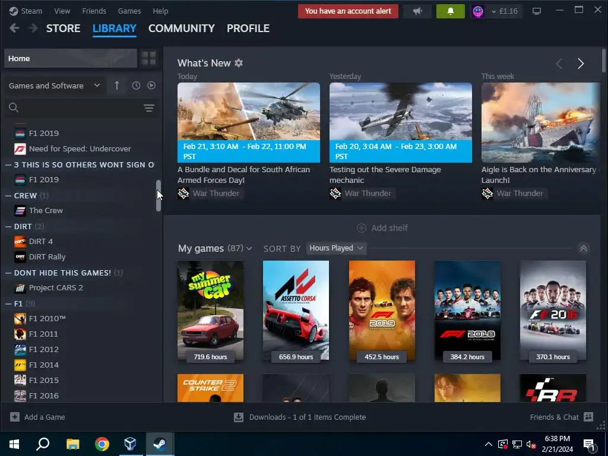Go forward with the right navigation arrow

coord(33,28)
